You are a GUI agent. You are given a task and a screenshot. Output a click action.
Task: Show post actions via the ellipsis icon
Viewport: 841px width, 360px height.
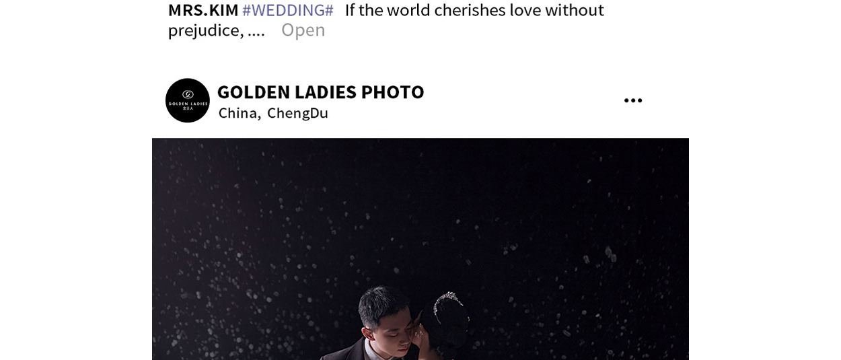[x=632, y=100]
